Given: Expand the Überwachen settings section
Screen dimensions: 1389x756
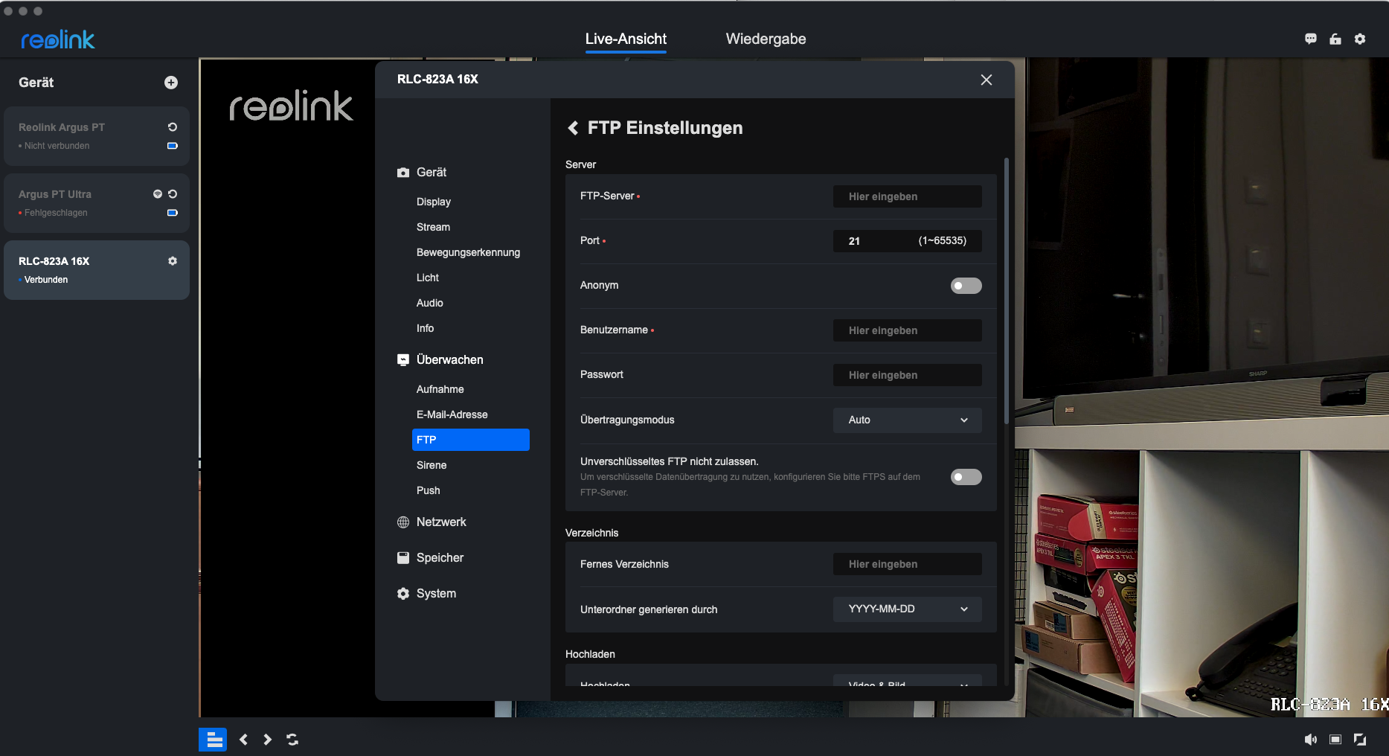Looking at the screenshot, I should tap(440, 360).
